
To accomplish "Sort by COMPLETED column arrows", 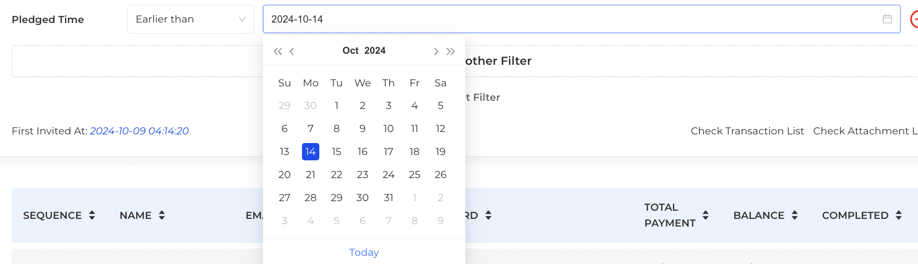I will coord(899,215).
